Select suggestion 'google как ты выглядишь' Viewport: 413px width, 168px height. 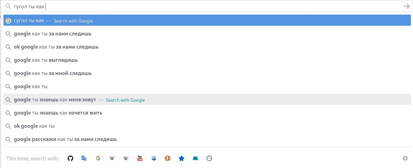(207, 60)
